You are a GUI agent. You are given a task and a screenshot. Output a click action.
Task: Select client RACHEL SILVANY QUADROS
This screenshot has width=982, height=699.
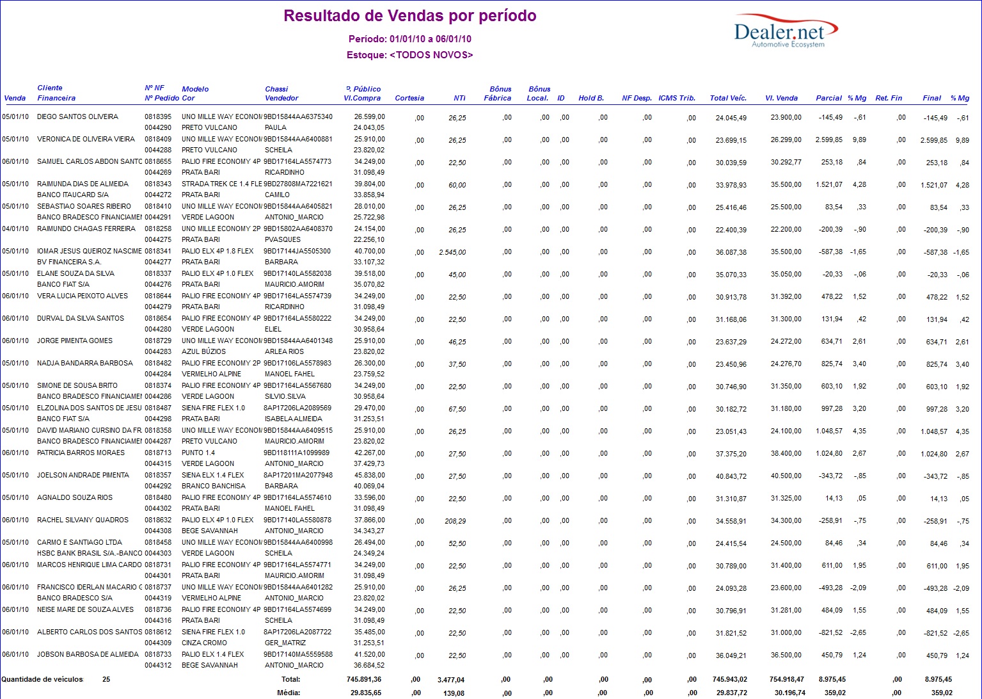(83, 520)
